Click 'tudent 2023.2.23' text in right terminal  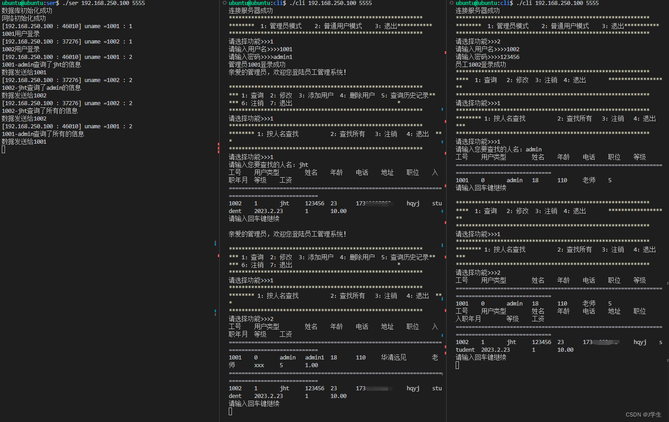482,350
